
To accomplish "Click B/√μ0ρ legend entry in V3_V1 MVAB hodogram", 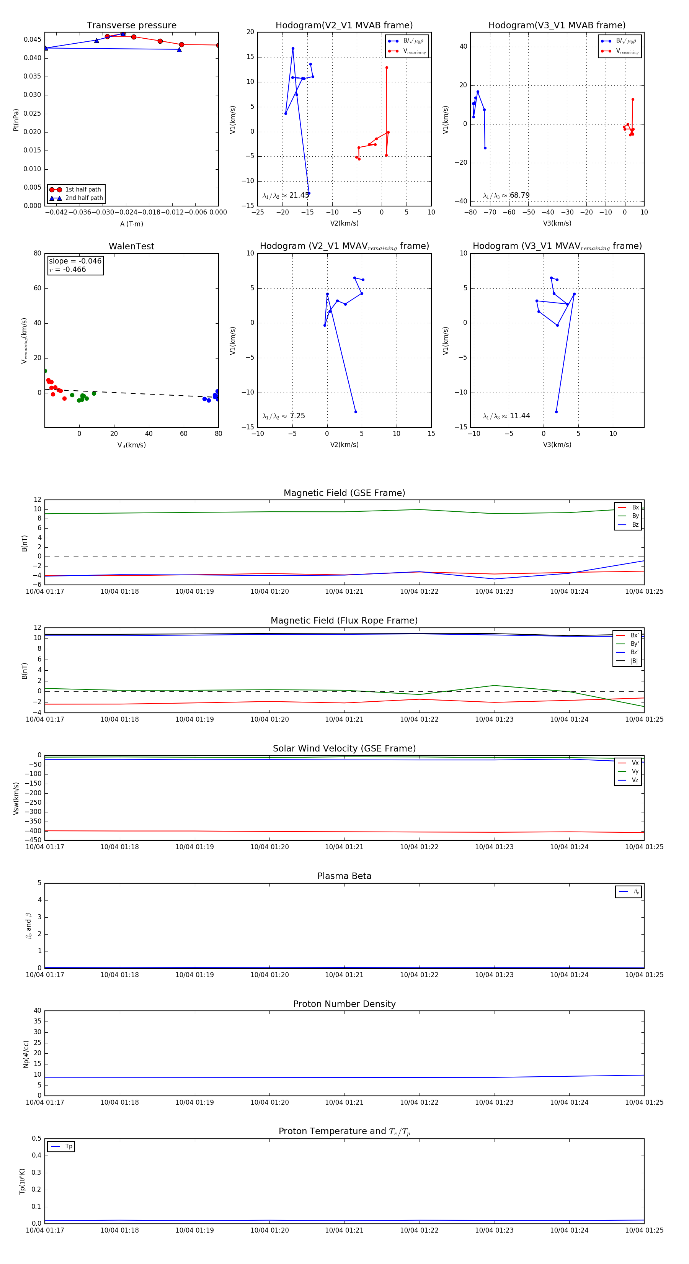I will pos(619,41).
